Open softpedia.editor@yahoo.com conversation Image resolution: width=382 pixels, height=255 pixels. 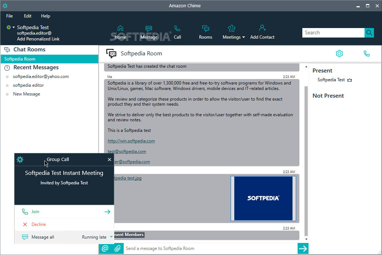click(x=41, y=76)
